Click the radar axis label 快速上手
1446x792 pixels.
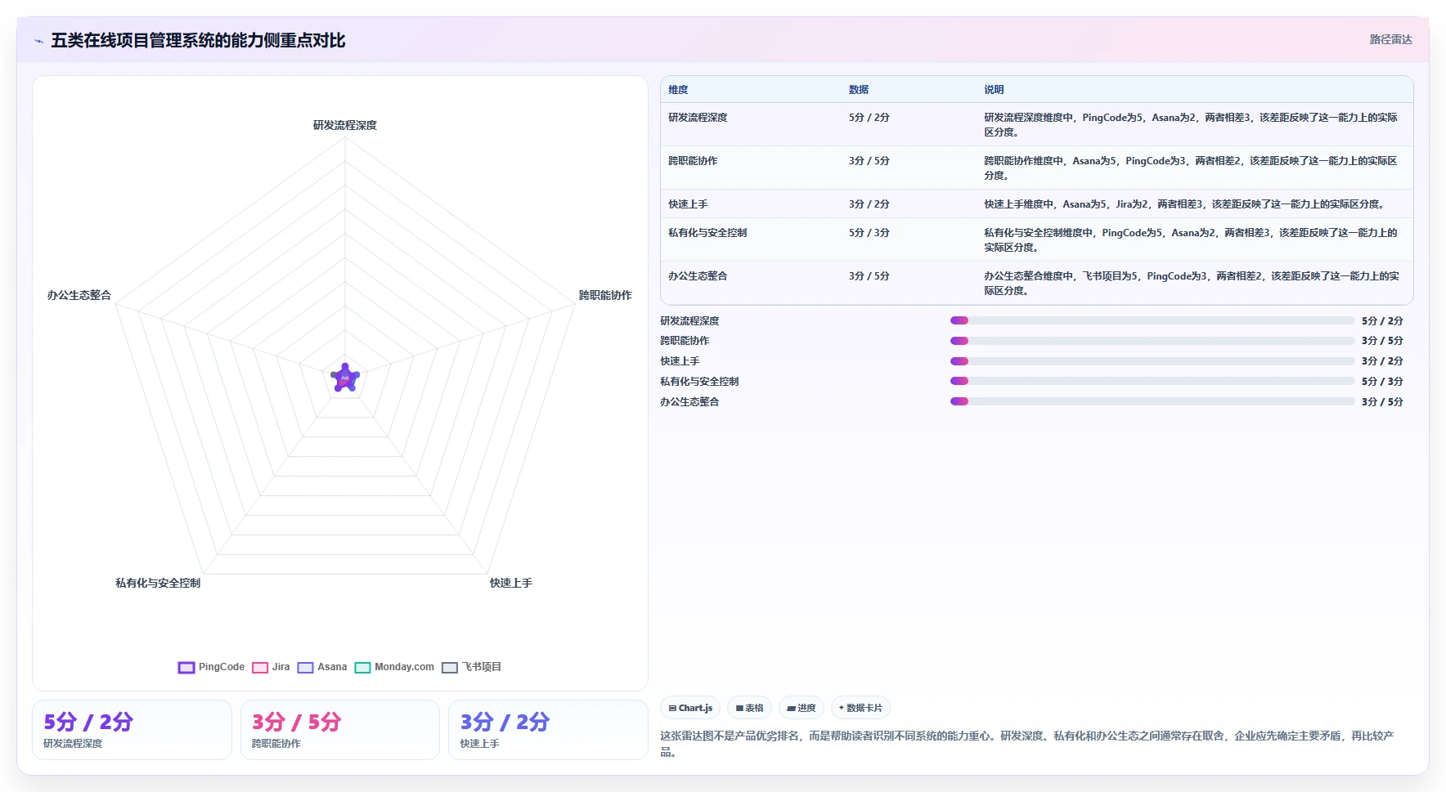(x=511, y=583)
